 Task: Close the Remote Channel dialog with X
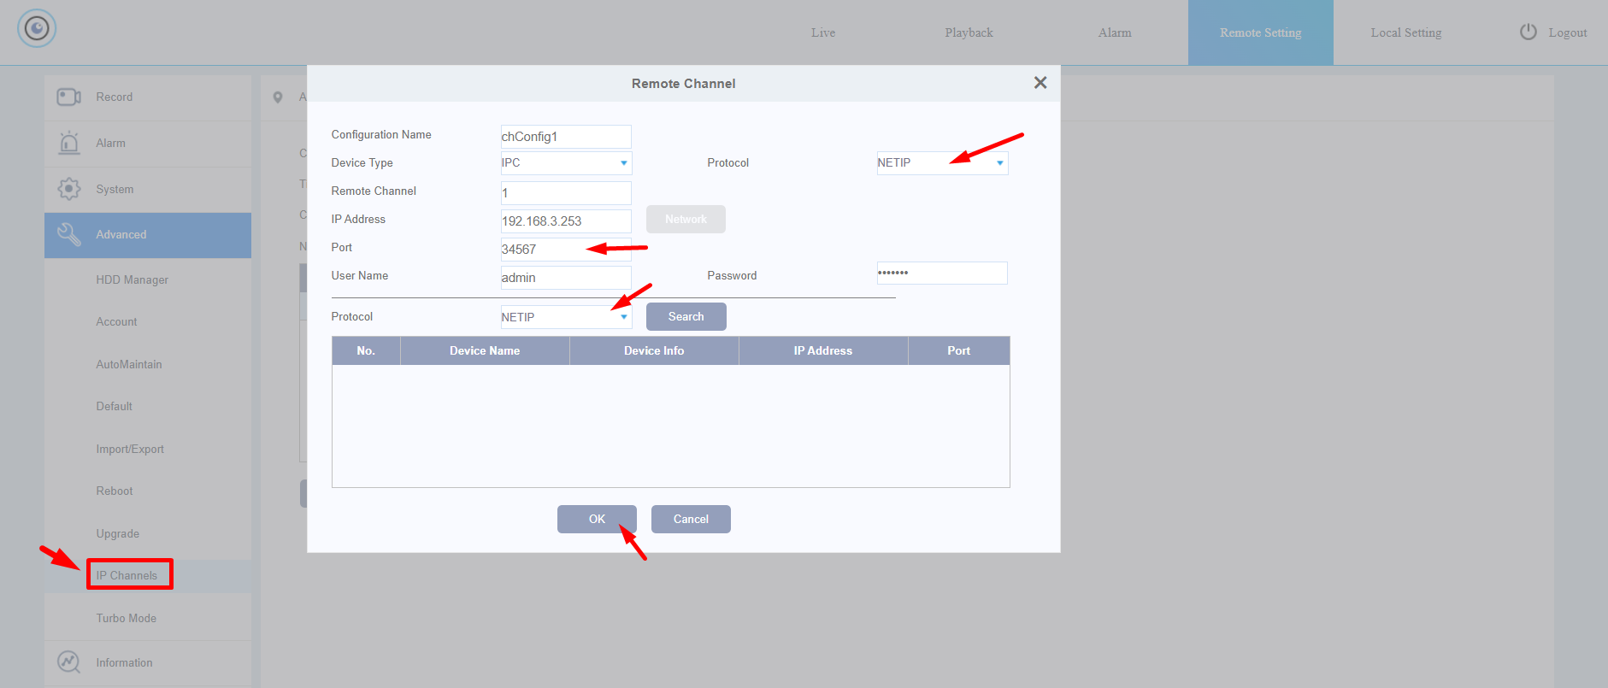(x=1040, y=83)
